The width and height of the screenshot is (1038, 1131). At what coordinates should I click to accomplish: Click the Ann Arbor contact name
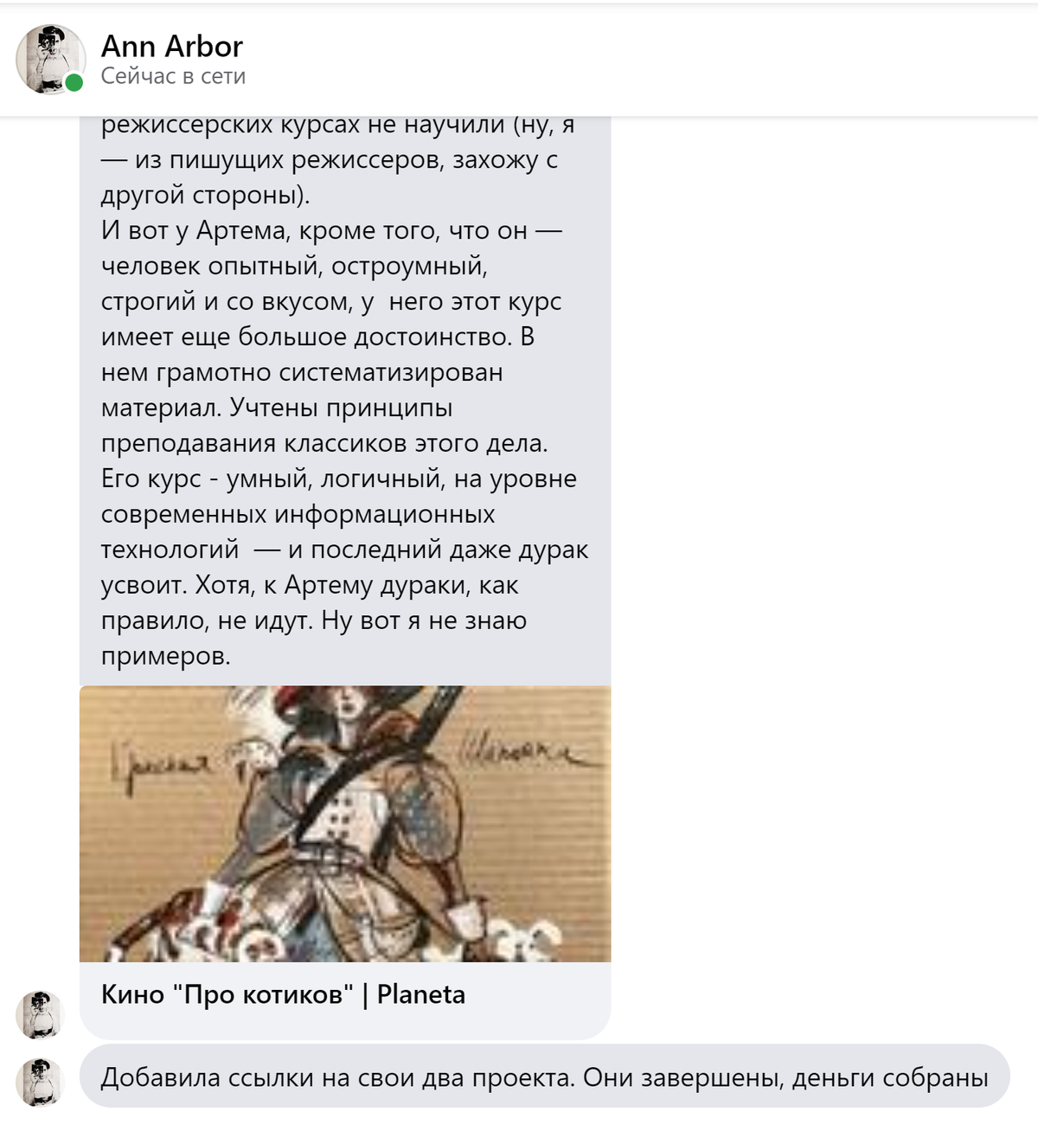tap(172, 46)
